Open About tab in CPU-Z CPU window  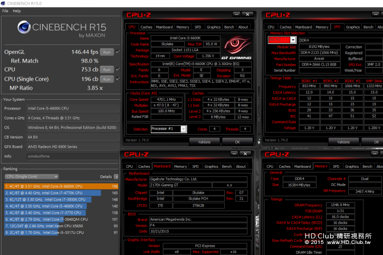pyautogui.click(x=243, y=27)
